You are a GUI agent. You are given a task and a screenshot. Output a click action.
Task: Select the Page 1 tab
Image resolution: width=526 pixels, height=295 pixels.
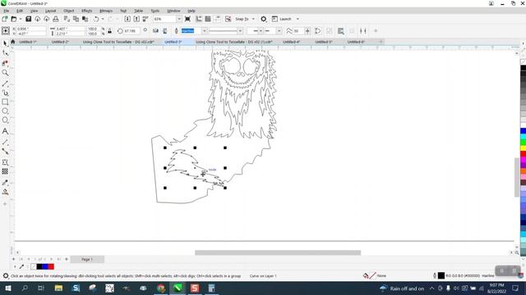(87, 259)
